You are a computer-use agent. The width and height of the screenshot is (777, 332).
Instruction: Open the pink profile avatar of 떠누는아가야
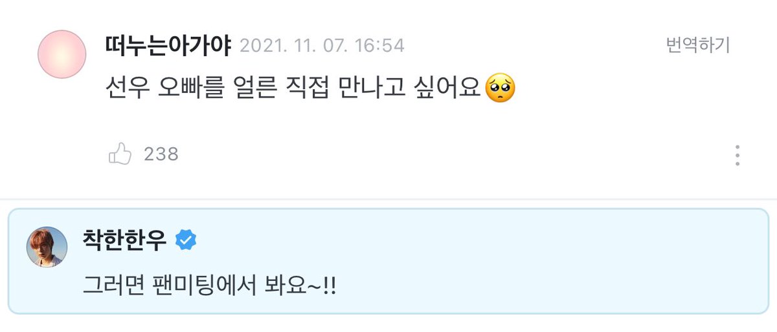[62, 54]
